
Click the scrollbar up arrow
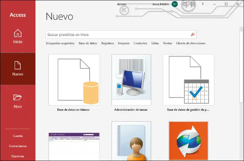point(241,29)
